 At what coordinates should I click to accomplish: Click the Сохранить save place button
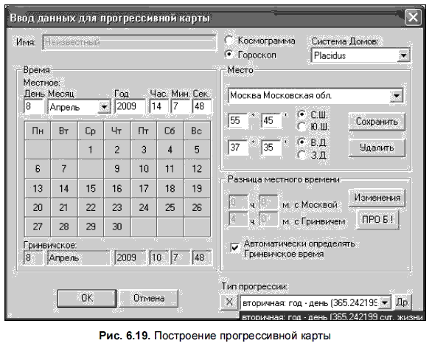click(377, 121)
